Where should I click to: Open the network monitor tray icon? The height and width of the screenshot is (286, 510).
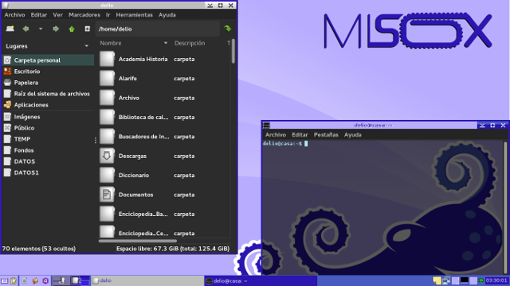click(x=446, y=280)
